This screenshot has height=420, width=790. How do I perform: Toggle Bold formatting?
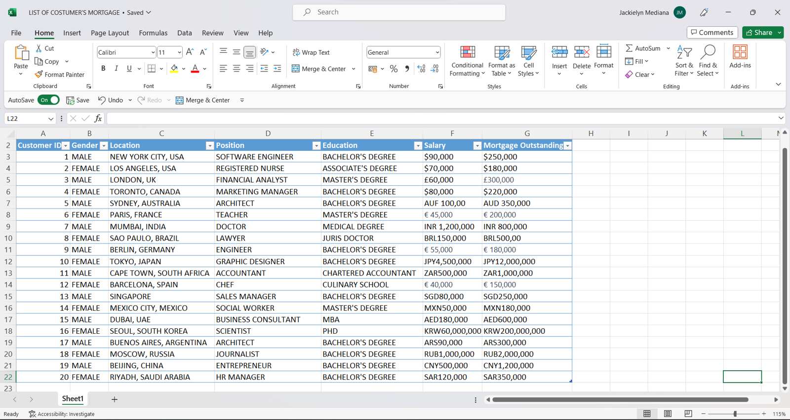pos(103,69)
